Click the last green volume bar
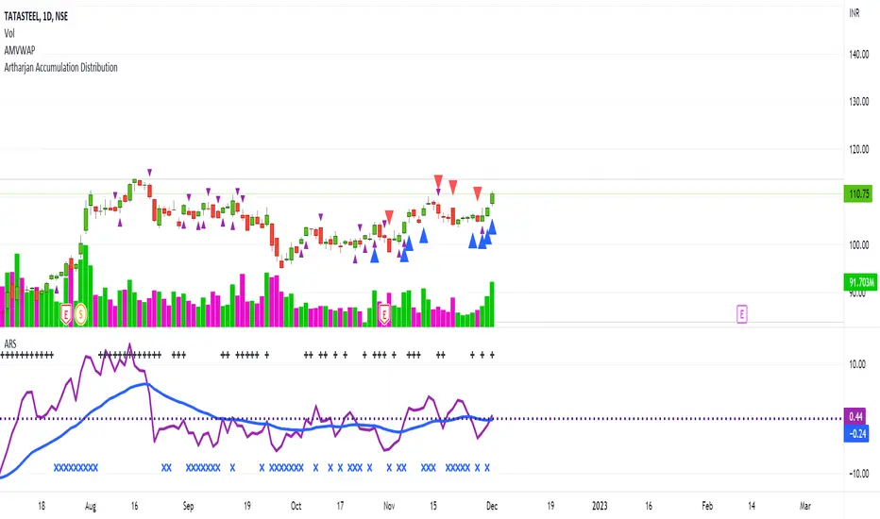This screenshot has height=519, width=880. 492,304
